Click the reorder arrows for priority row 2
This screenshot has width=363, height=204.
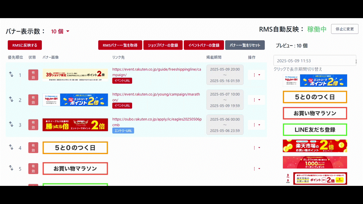11,99
